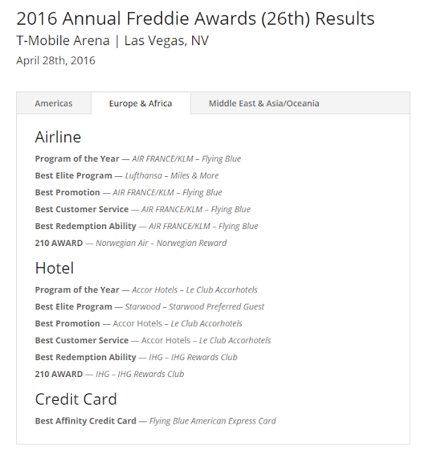The width and height of the screenshot is (421, 451).
Task: Click Airline Best Redemption Ability Flying Blue entry
Action: (x=146, y=226)
